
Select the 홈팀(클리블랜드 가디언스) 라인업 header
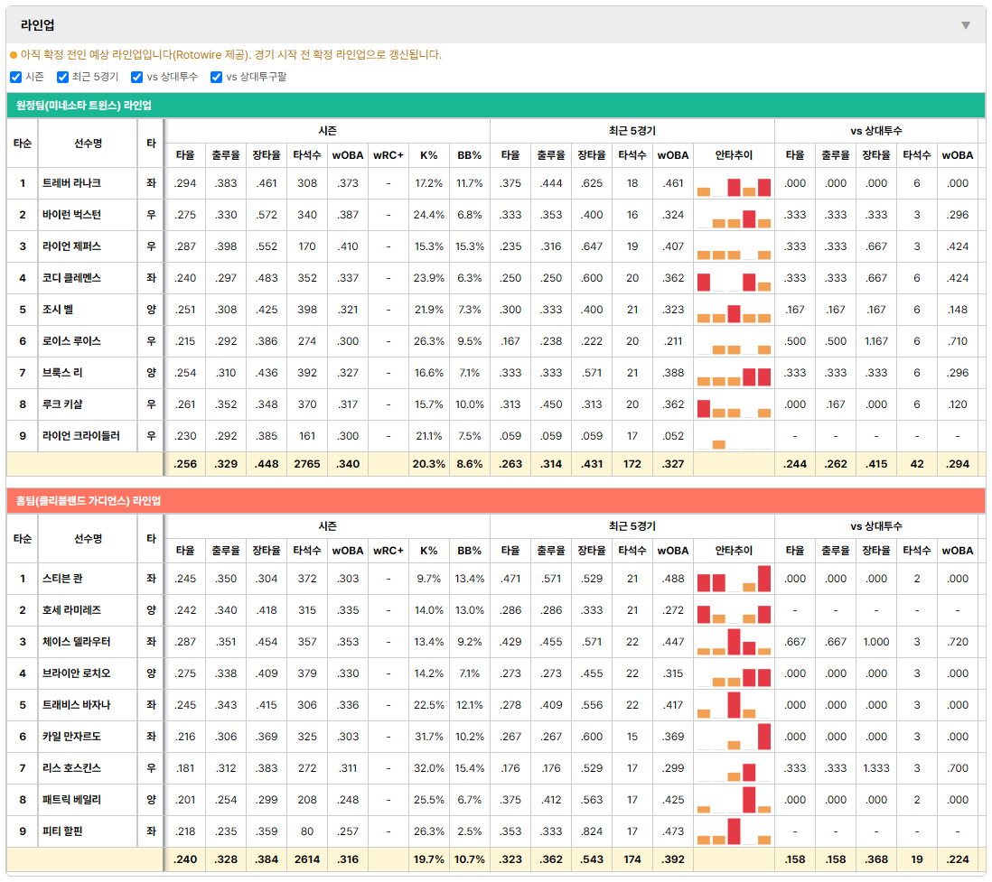pyautogui.click(x=496, y=501)
